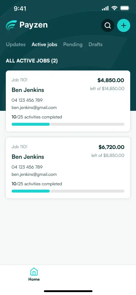
Task: Click the second job's progress bar
Action: 68,191
